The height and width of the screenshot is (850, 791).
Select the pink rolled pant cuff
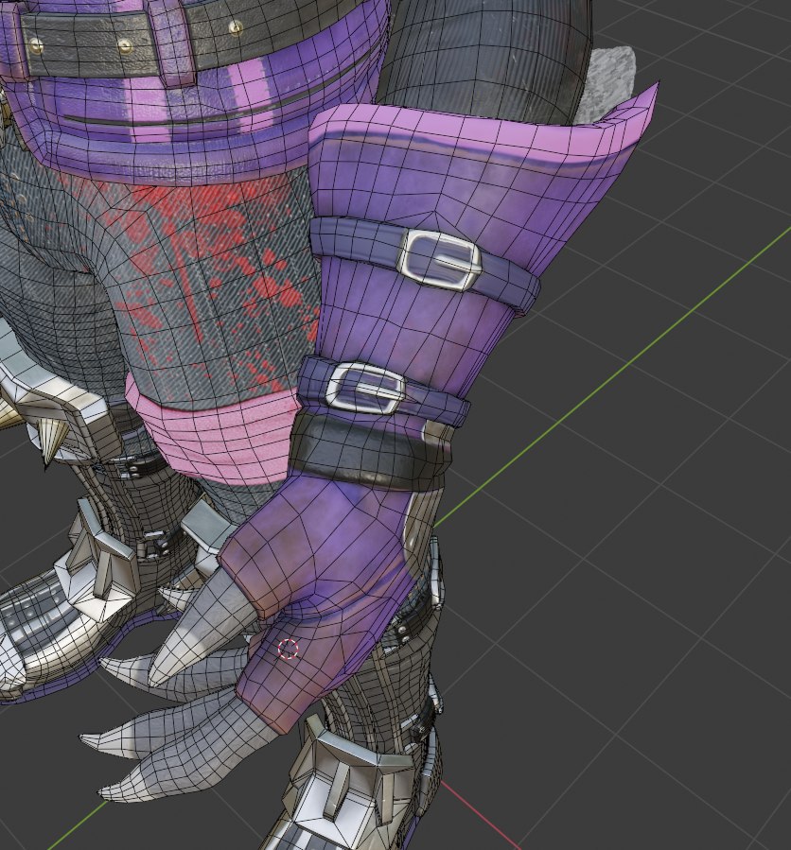click(x=216, y=435)
